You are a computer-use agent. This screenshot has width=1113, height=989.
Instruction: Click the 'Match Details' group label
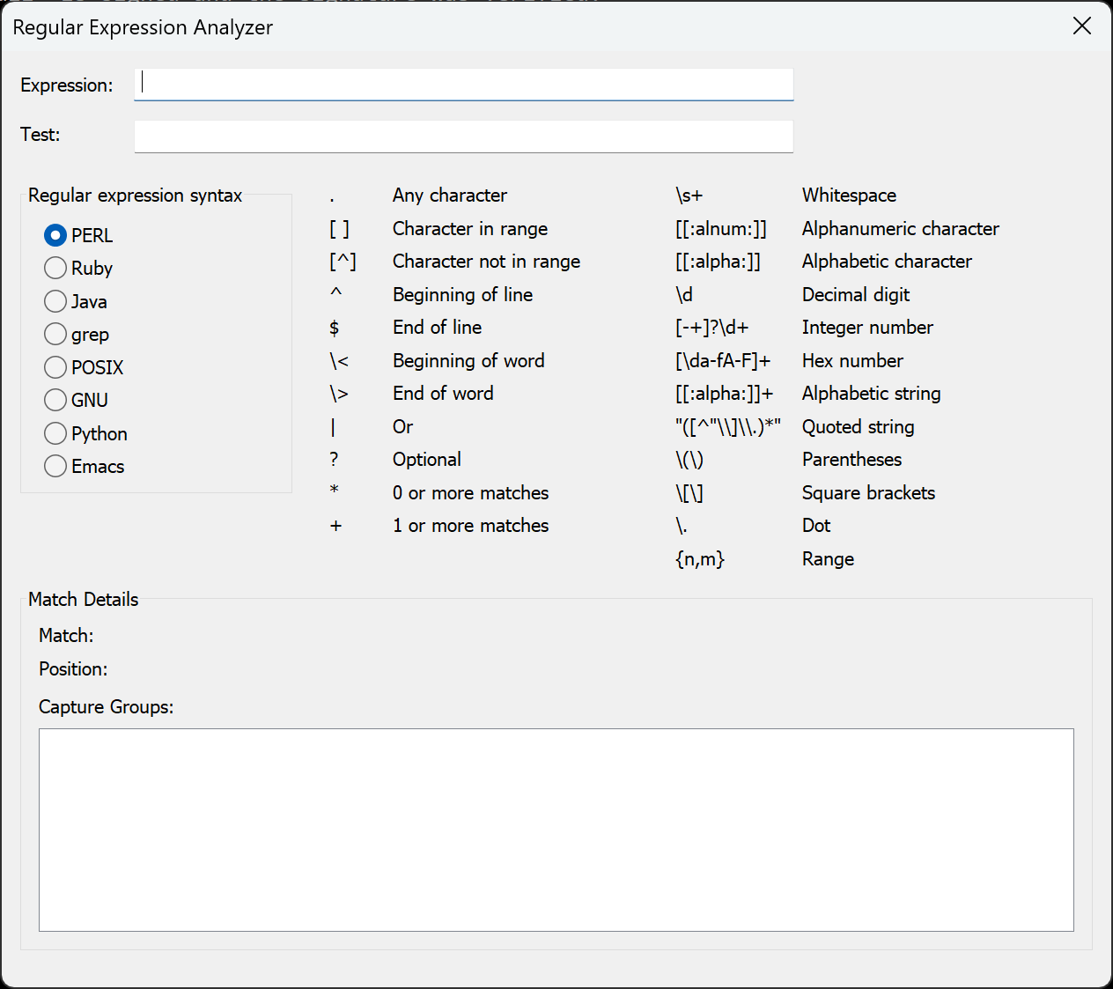click(84, 599)
